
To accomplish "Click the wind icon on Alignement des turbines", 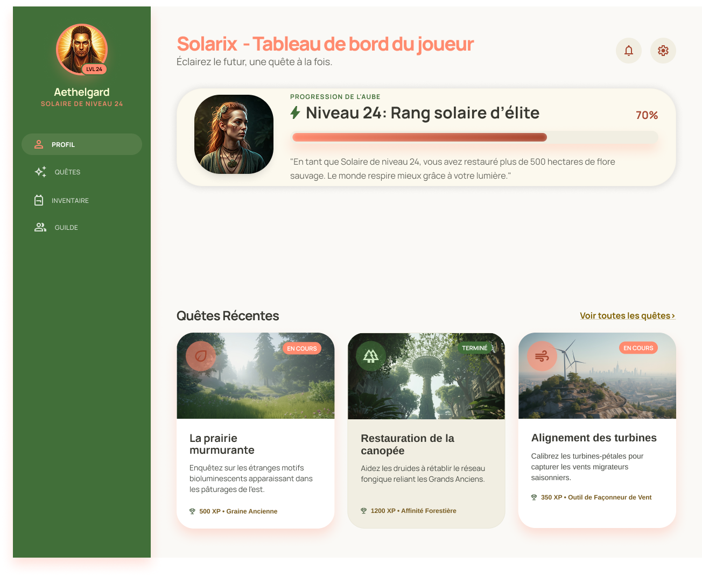I will (542, 356).
